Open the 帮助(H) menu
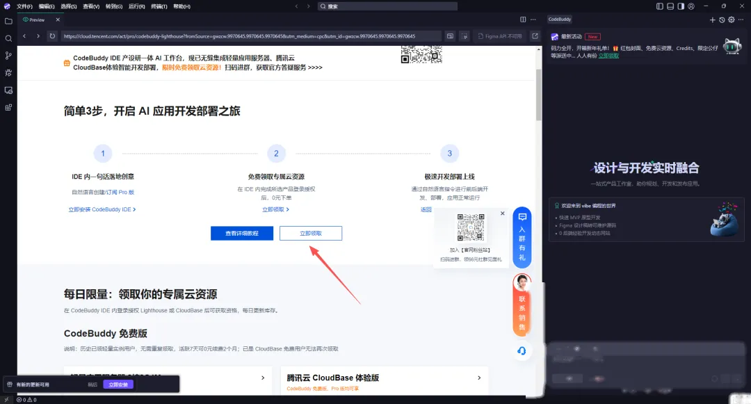 (181, 6)
